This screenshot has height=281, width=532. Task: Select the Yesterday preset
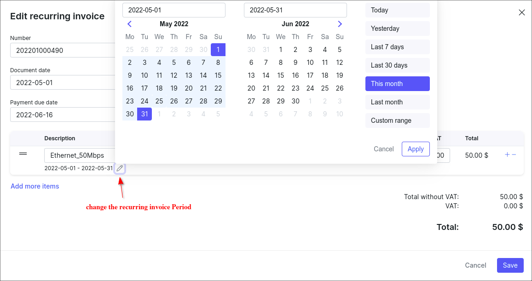tap(397, 28)
